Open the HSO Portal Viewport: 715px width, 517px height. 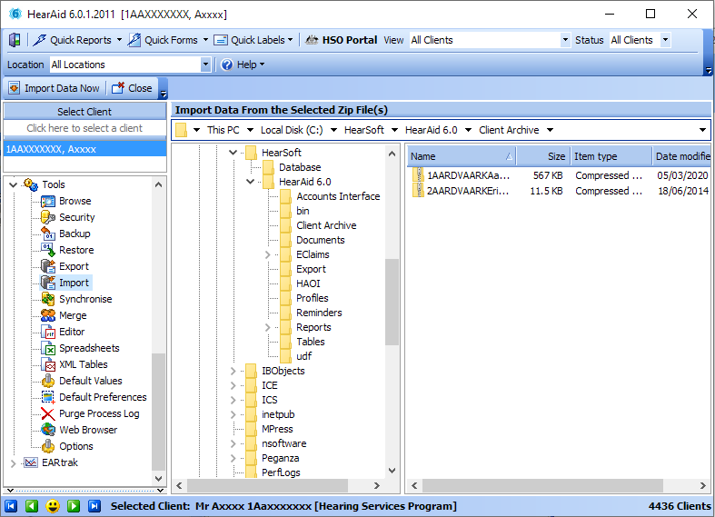(341, 40)
